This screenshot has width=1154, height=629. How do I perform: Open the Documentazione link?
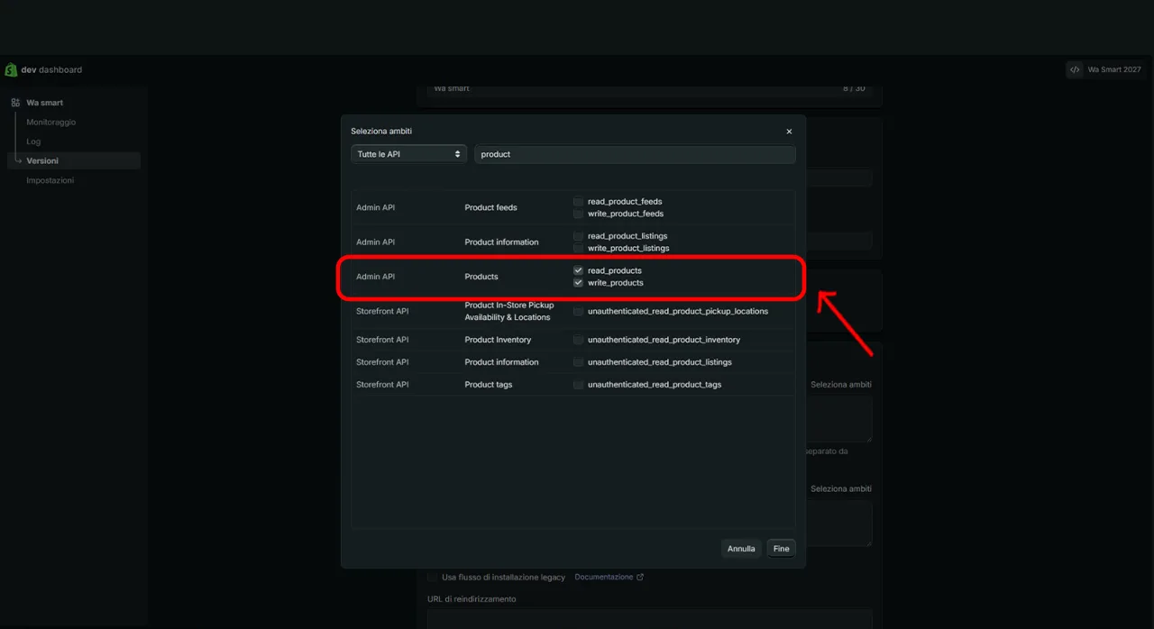603,578
